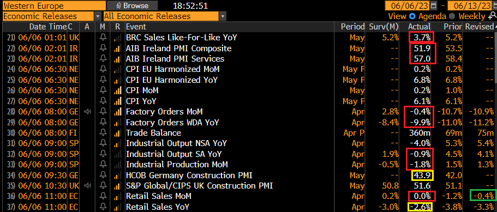Sort by the Event column header
497x212 pixels.
coord(136,27)
